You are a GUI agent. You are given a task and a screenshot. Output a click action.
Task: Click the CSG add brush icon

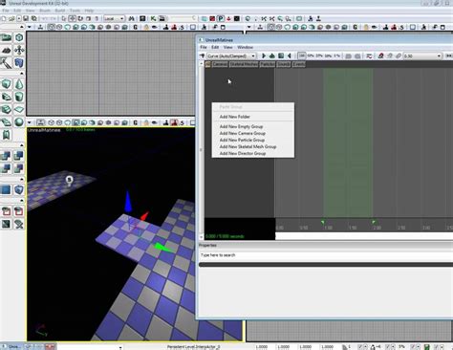[x=6, y=156]
